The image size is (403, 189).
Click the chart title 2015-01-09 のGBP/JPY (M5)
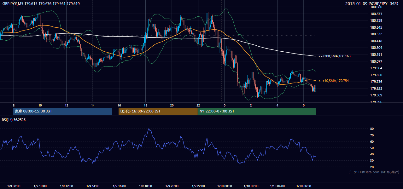pyautogui.click(x=372, y=4)
